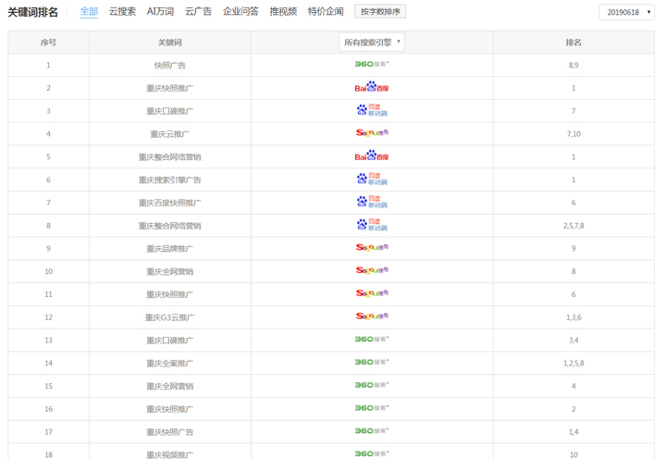Image resolution: width=666 pixels, height=459 pixels.
Task: Click the 排名 column header
Action: 573,42
